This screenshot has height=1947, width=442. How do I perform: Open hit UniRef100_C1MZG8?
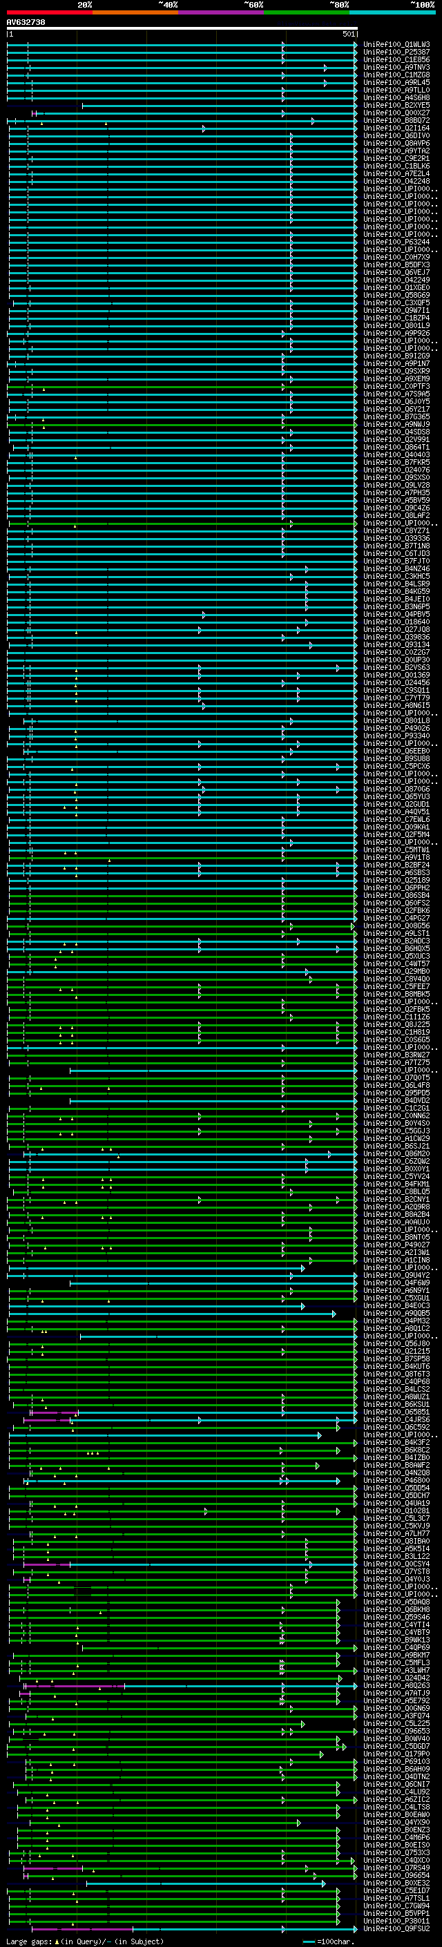396,75
